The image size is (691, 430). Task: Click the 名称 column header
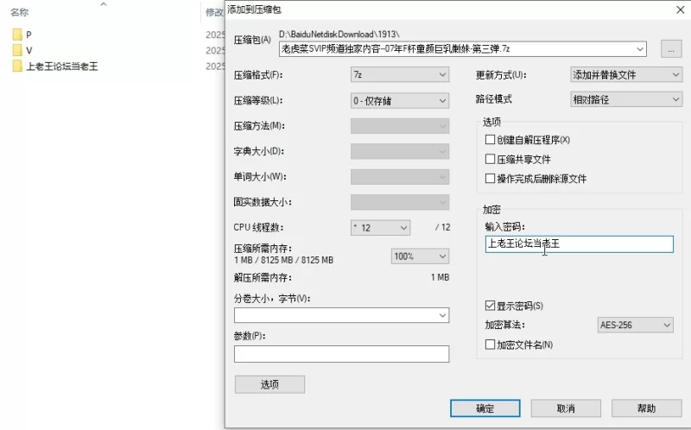pyautogui.click(x=20, y=13)
